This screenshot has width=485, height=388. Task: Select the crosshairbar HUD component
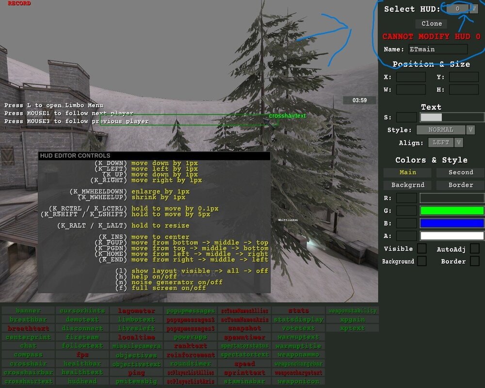click(28, 372)
